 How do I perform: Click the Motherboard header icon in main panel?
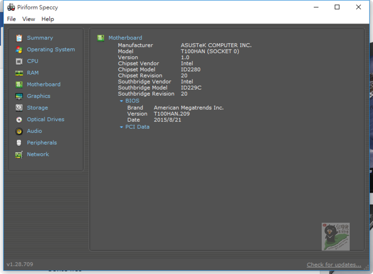click(x=101, y=38)
